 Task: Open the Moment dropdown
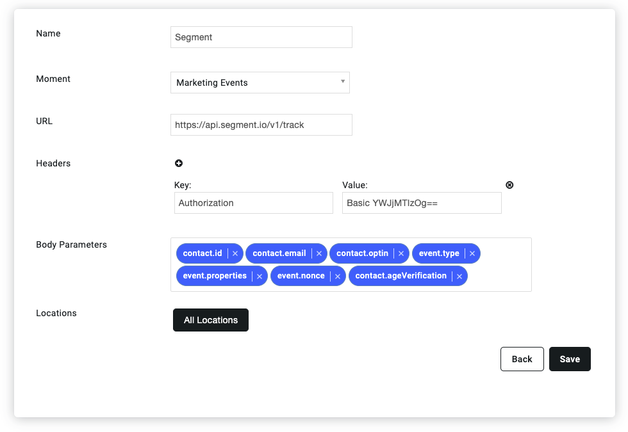coord(260,83)
